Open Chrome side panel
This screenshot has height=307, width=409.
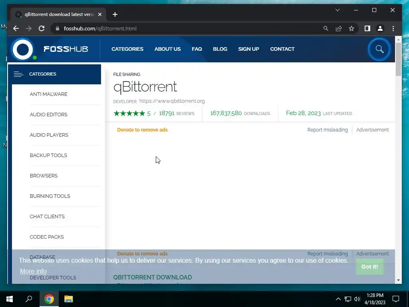[367, 28]
